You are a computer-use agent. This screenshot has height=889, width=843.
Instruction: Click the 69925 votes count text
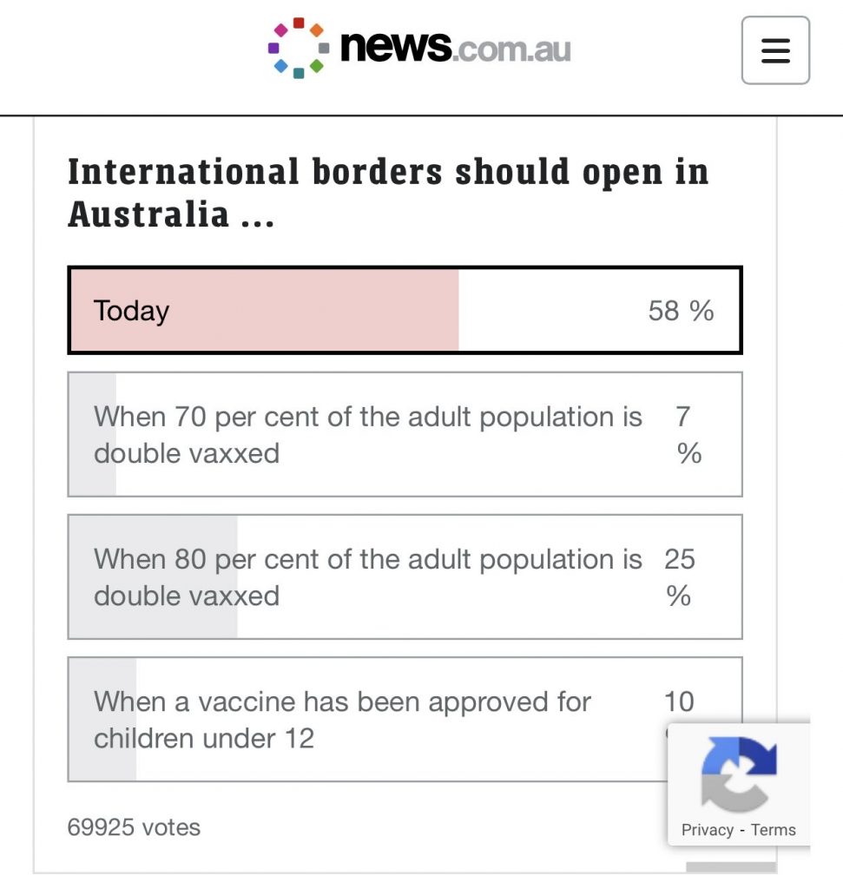tap(134, 827)
